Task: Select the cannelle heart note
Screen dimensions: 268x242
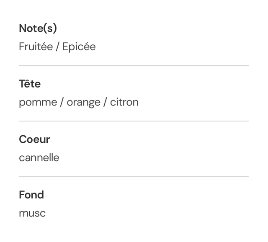Action: pos(39,158)
